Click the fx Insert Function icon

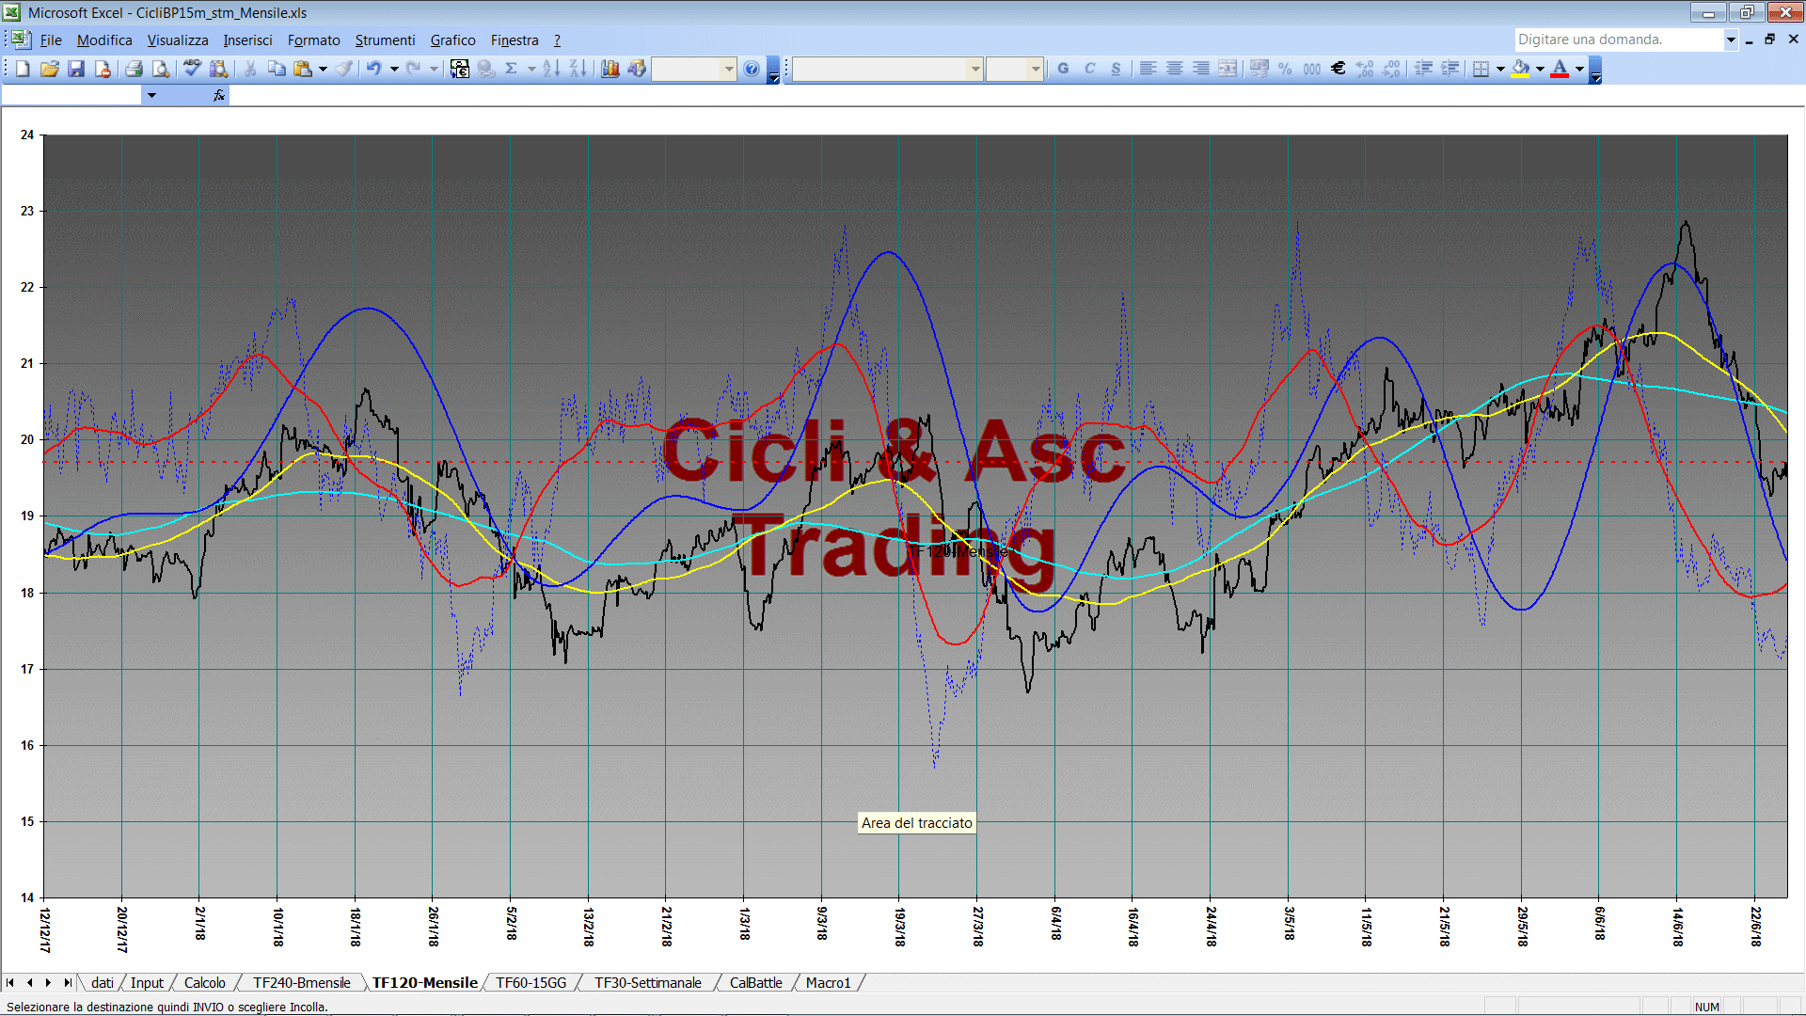pos(219,95)
